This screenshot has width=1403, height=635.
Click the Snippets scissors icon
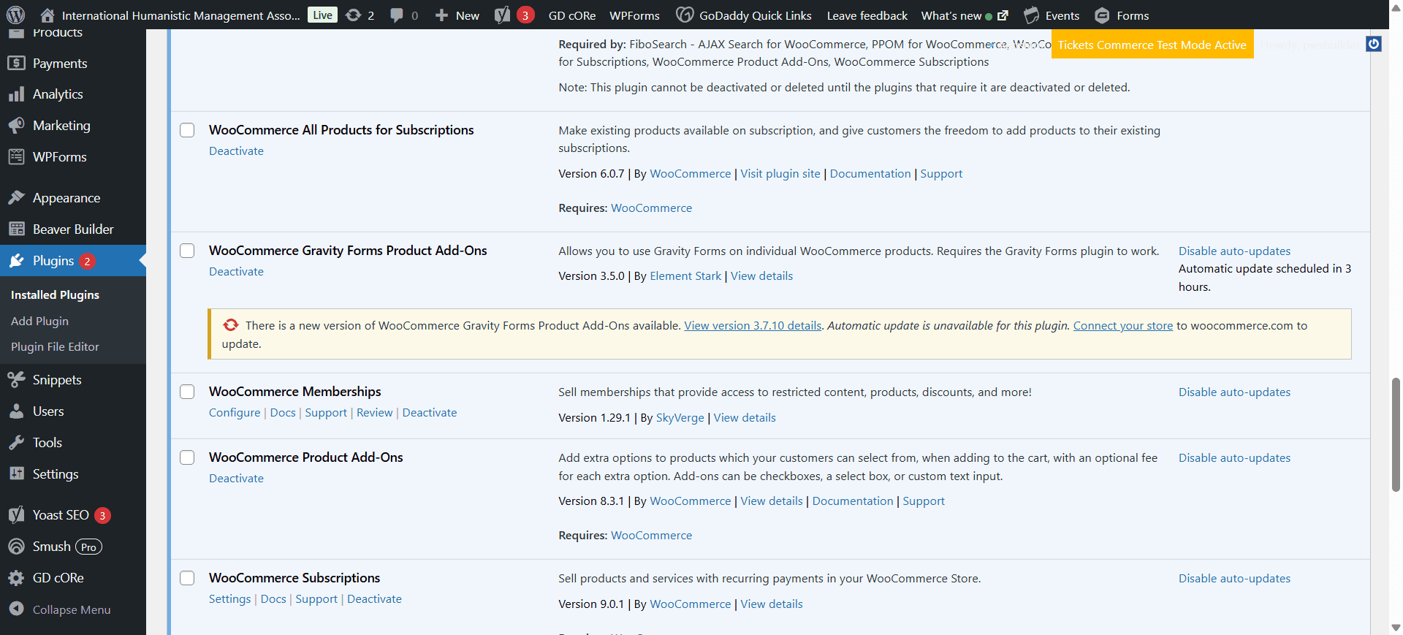point(16,380)
